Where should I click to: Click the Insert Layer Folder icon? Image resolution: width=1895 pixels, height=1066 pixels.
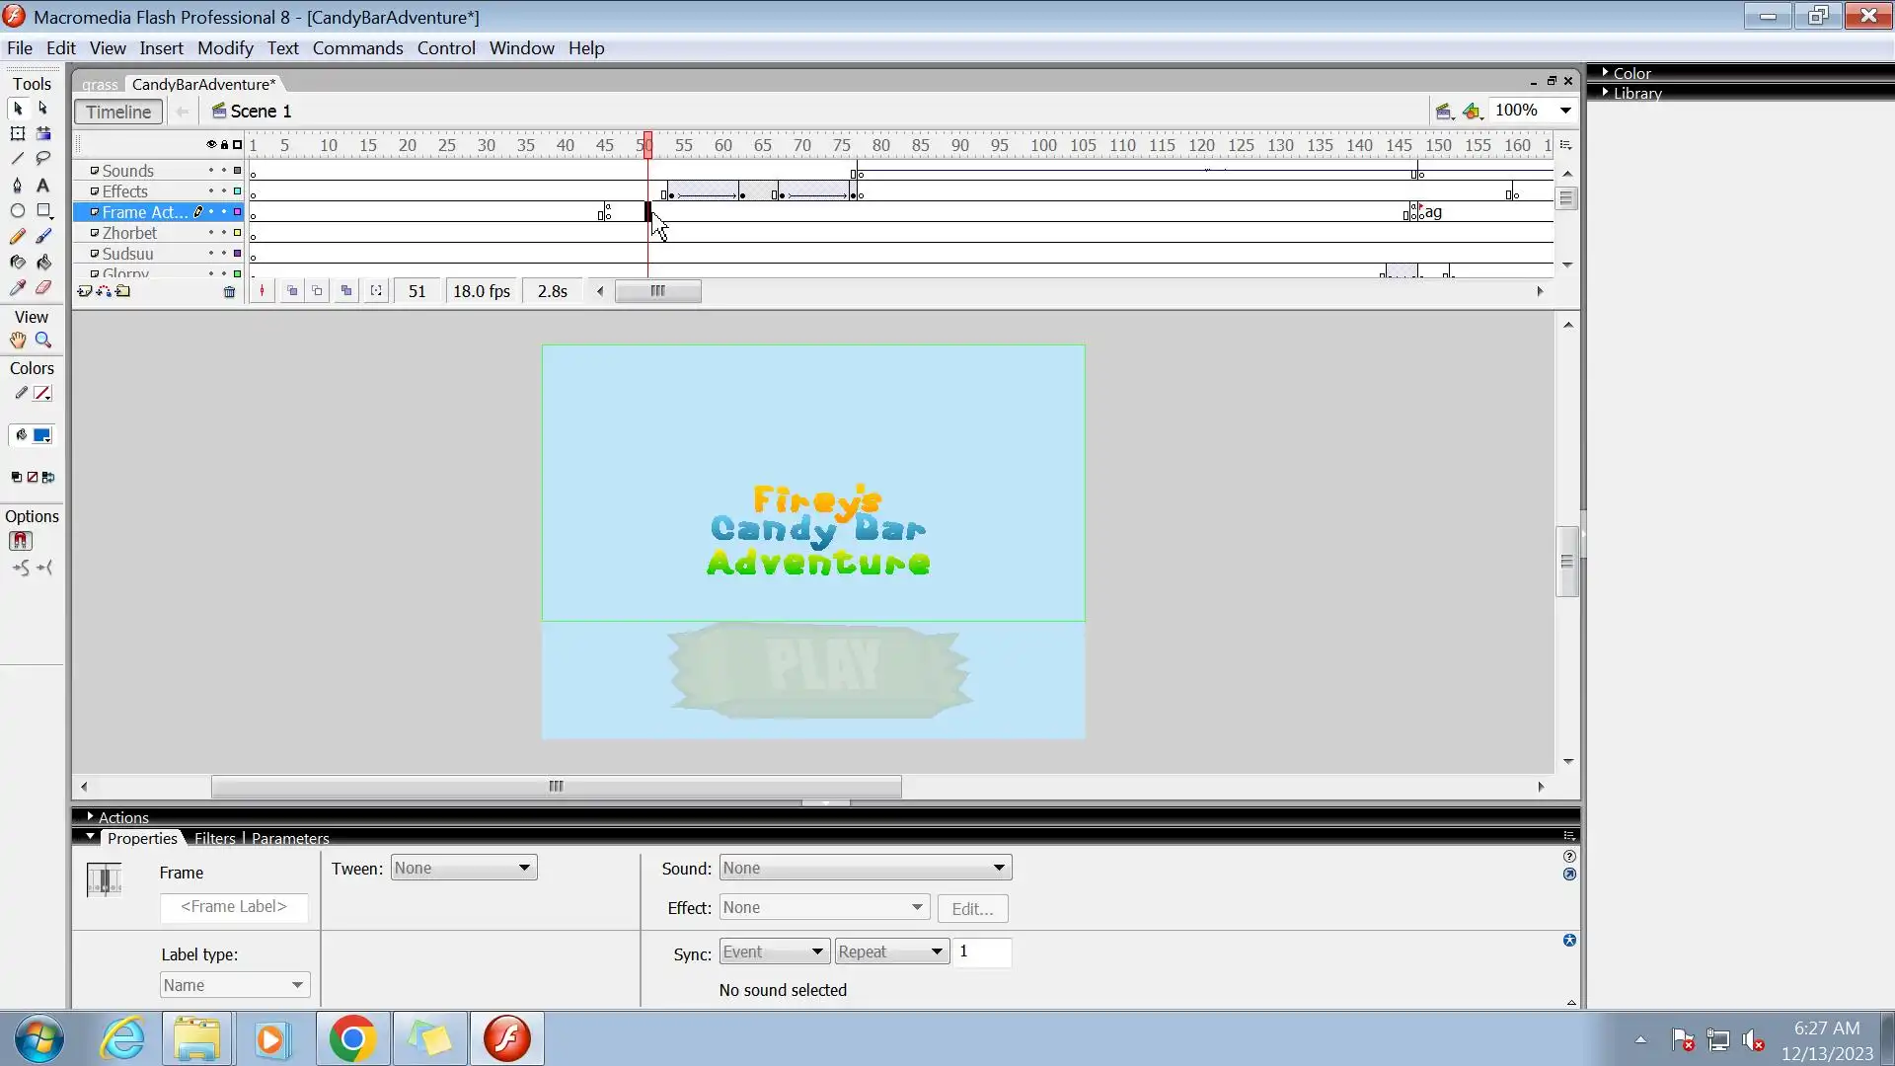(x=123, y=292)
